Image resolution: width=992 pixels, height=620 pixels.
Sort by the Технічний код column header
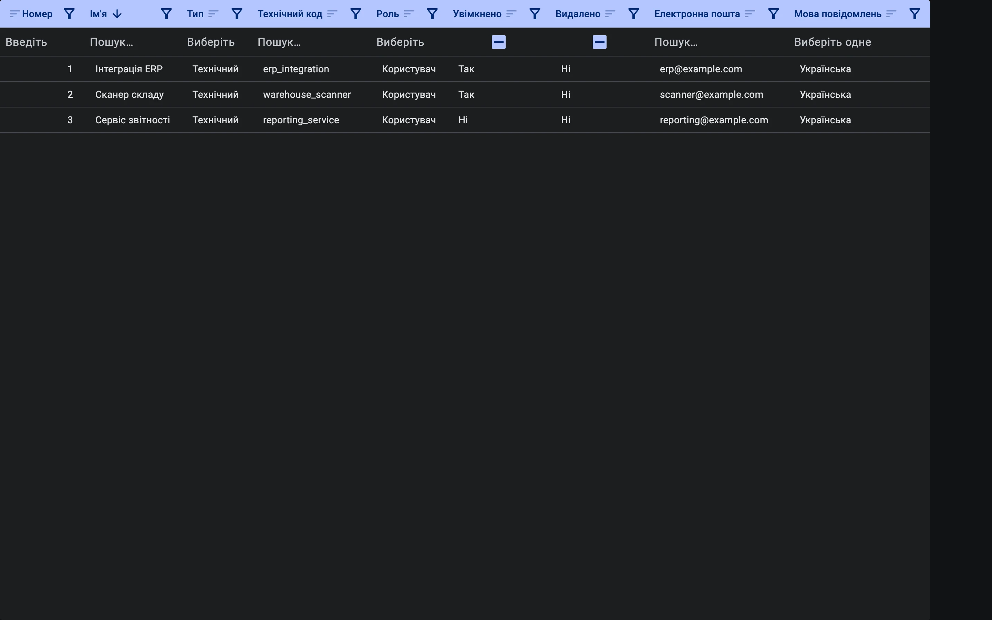pos(290,14)
